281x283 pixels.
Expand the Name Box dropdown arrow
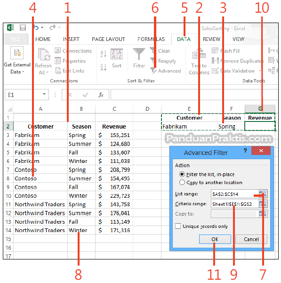tap(44, 94)
